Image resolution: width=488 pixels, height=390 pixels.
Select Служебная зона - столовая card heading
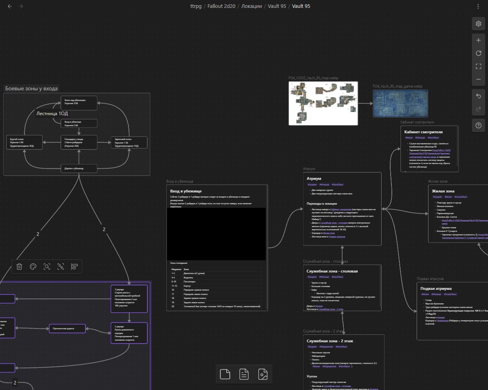click(x=332, y=271)
